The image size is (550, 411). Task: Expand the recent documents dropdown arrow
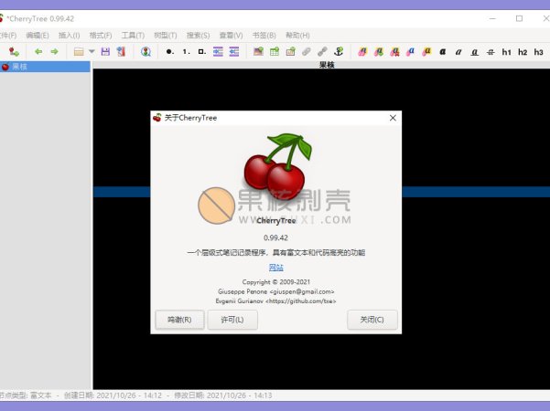click(x=92, y=52)
